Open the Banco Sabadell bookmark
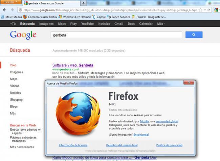The image size is (220, 161). pos(118,17)
